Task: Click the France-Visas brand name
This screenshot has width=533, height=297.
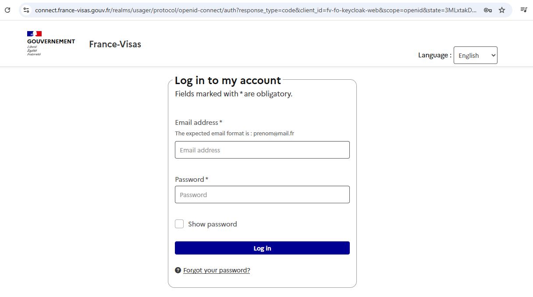Action: (x=115, y=44)
